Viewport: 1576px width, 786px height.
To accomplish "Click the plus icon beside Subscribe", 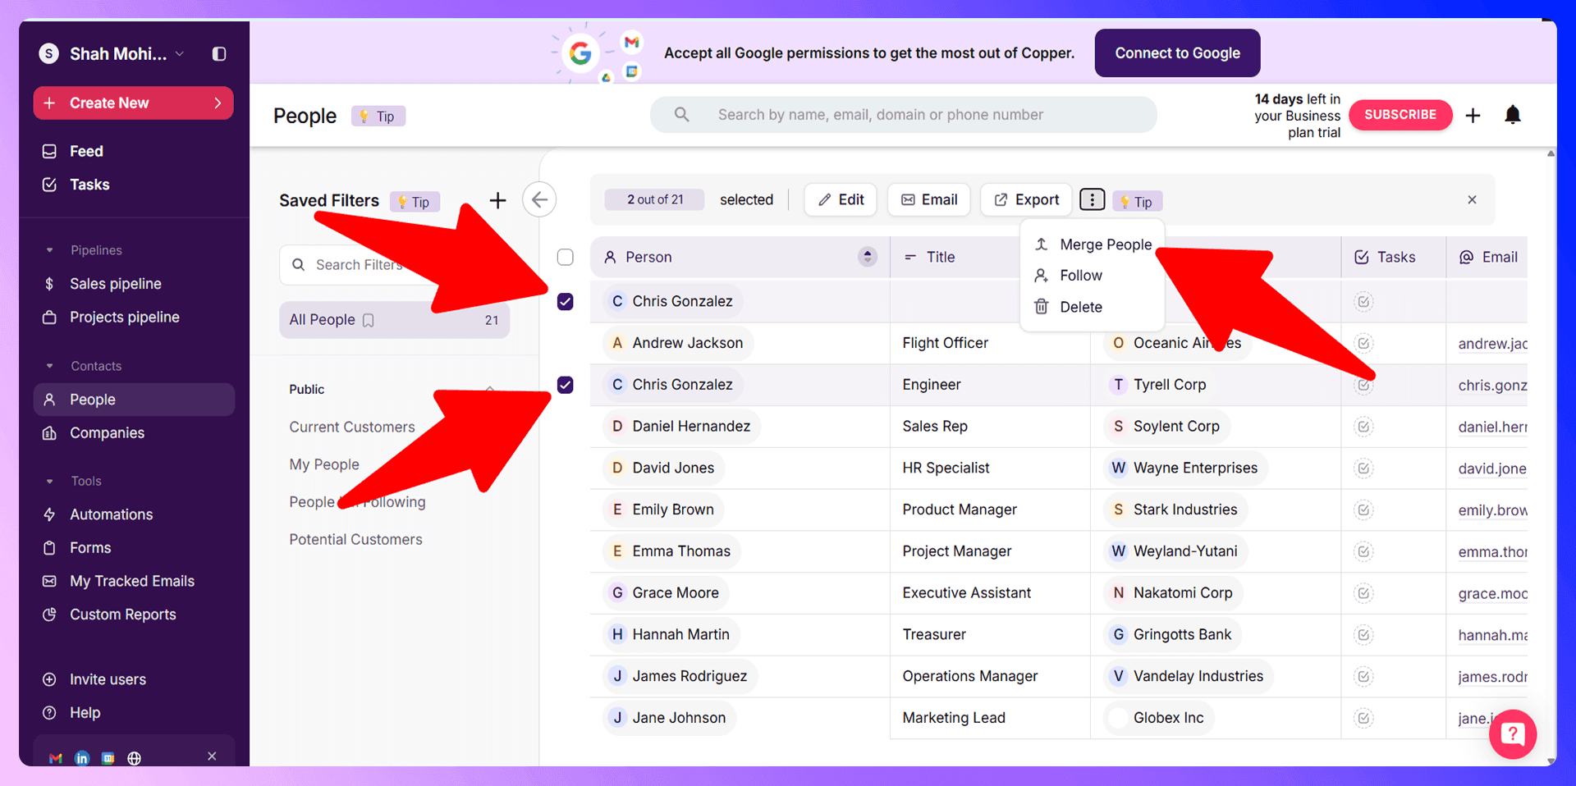I will point(1473,115).
